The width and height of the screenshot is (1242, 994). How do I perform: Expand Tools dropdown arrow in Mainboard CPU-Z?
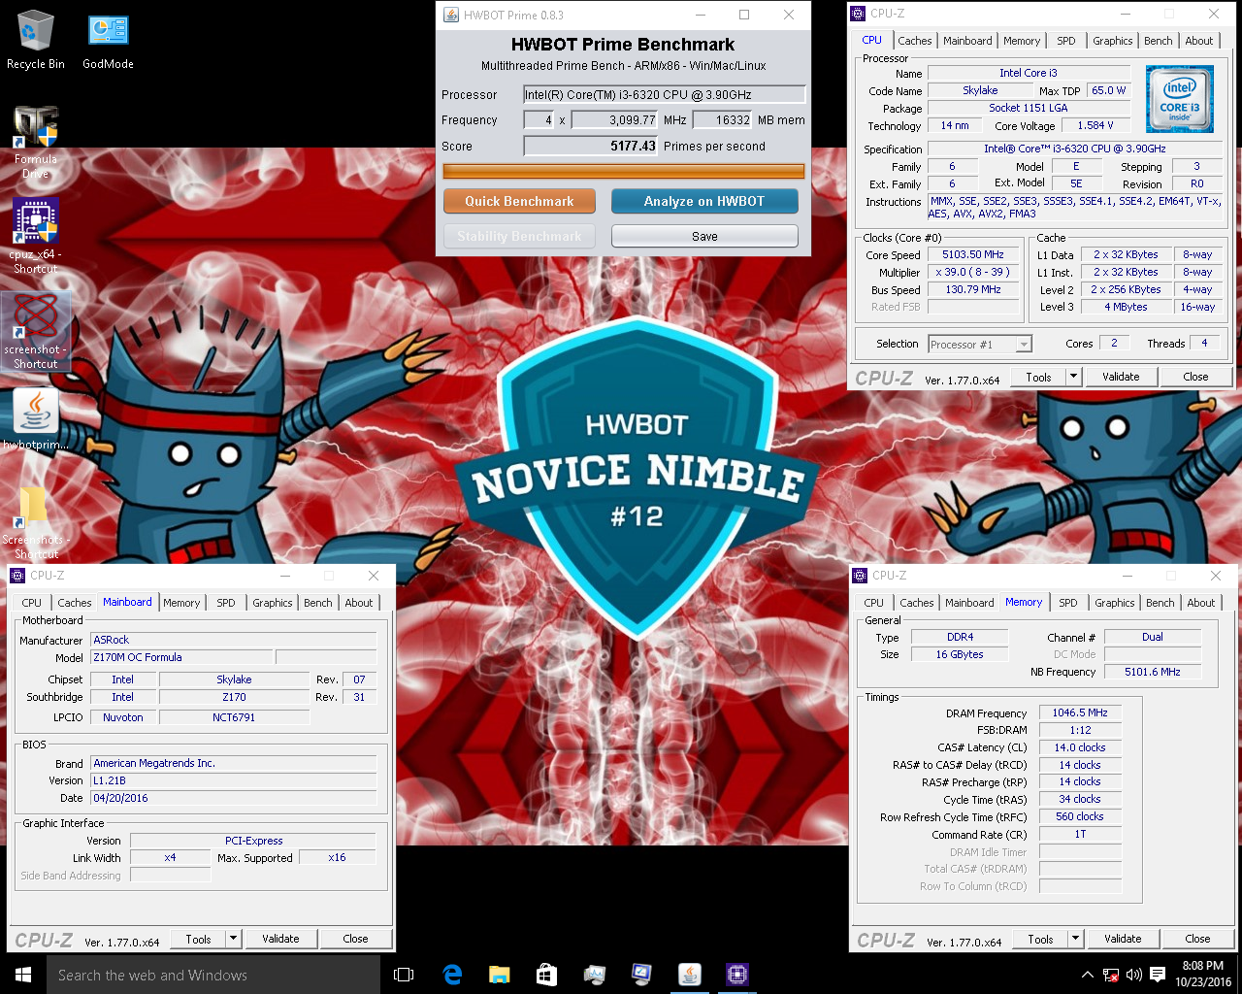pyautogui.click(x=233, y=939)
